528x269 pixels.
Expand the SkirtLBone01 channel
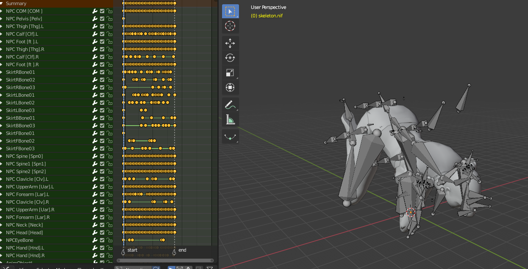2,95
